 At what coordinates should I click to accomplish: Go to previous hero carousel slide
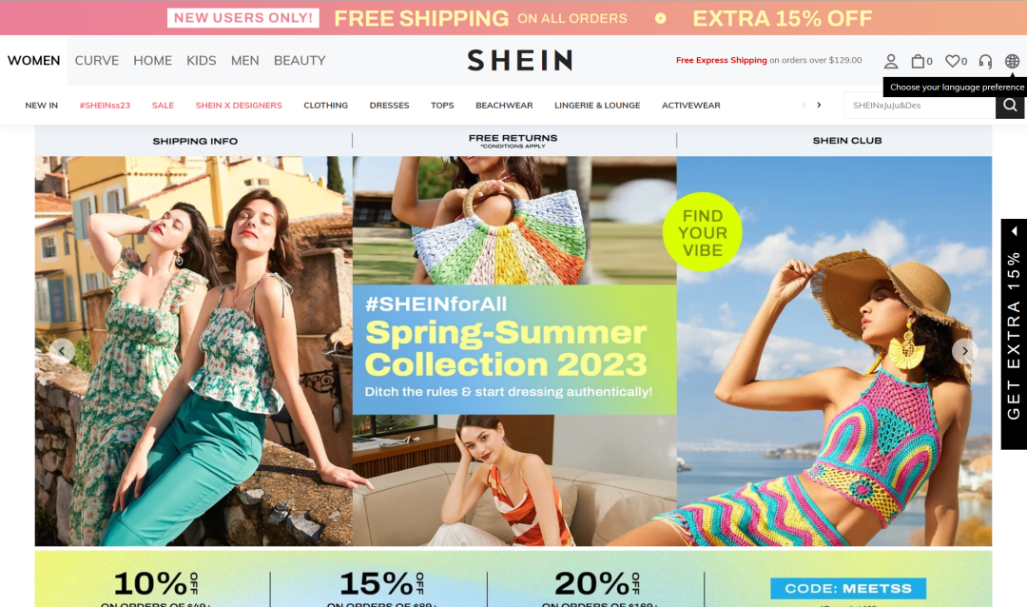[62, 351]
